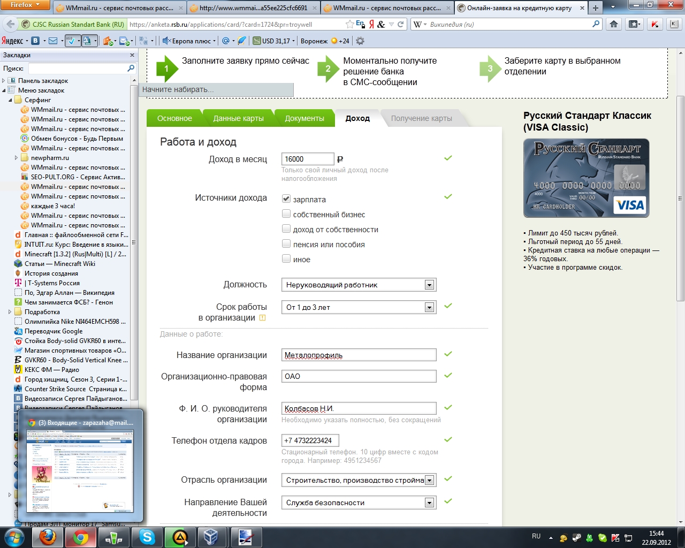The image size is (685, 548).
Task: Check the пенсия или пособия checkbox
Action: pyautogui.click(x=286, y=244)
